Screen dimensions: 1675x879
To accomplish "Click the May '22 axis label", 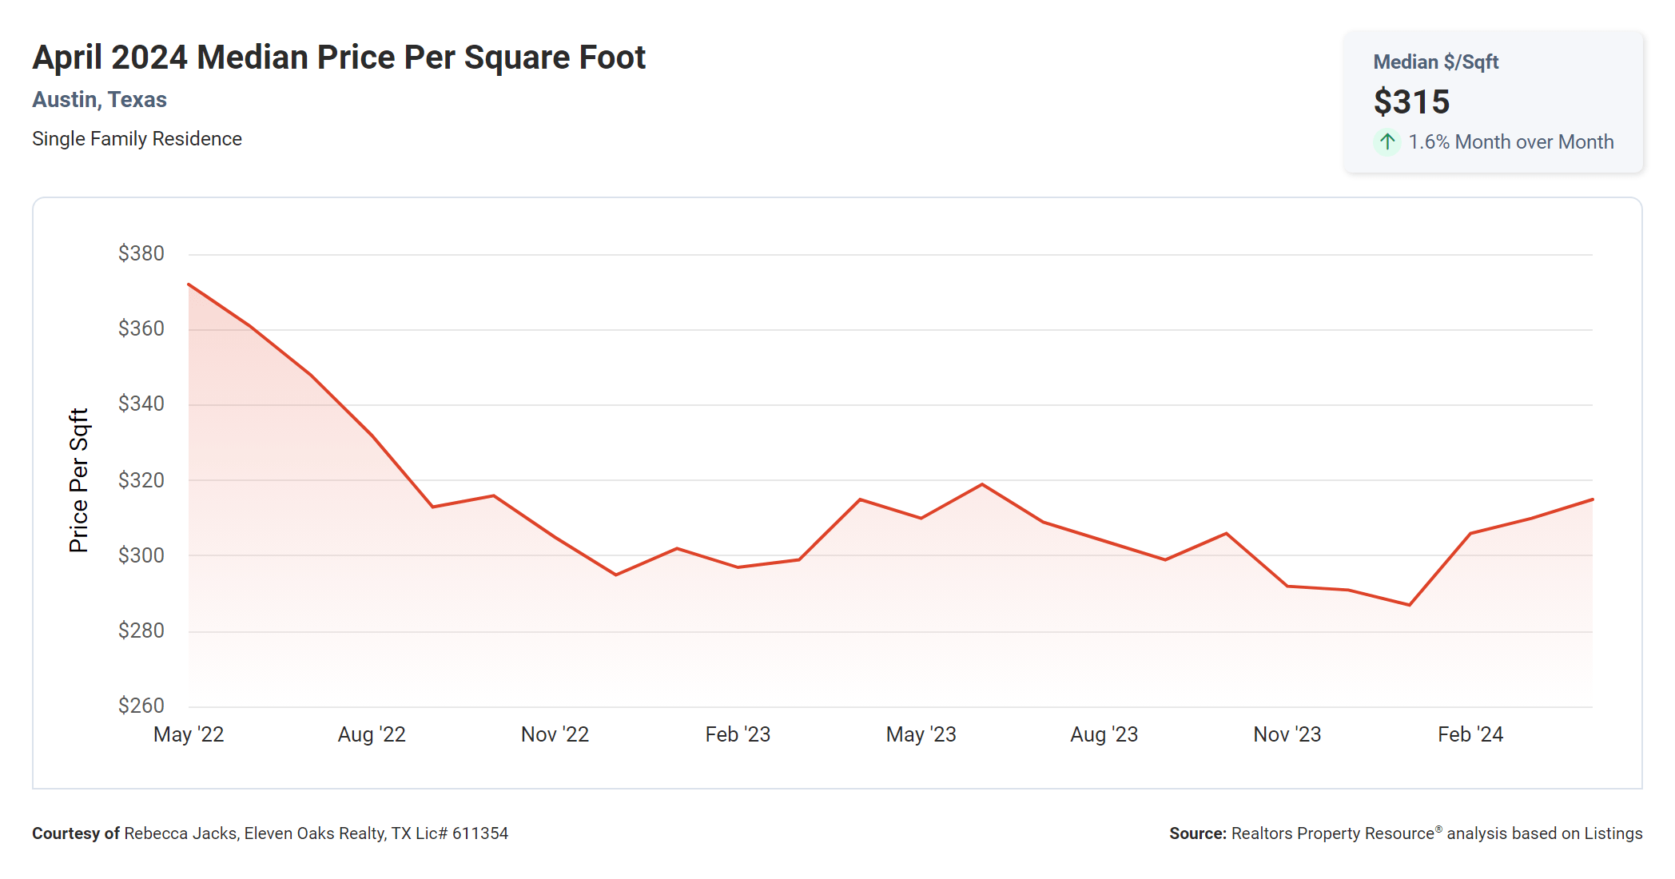I will tap(189, 734).
